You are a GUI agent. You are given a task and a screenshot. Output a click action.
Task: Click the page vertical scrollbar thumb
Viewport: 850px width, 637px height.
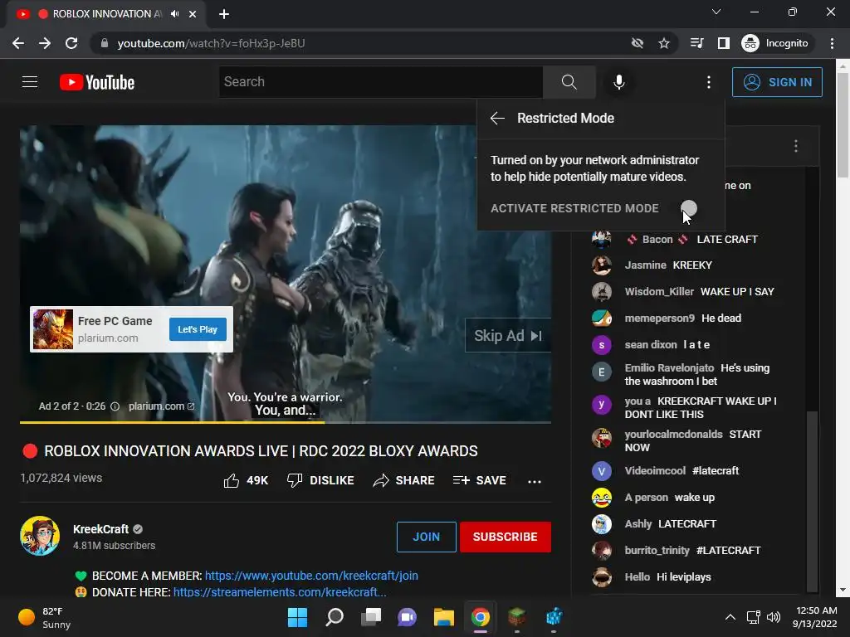click(x=843, y=126)
